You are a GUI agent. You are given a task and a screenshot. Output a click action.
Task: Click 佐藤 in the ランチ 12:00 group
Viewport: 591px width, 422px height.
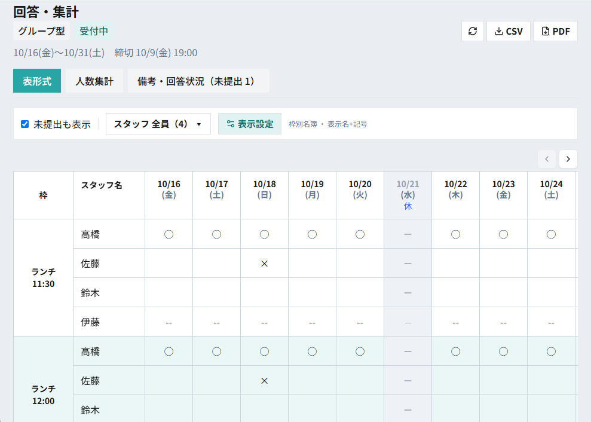click(x=90, y=381)
